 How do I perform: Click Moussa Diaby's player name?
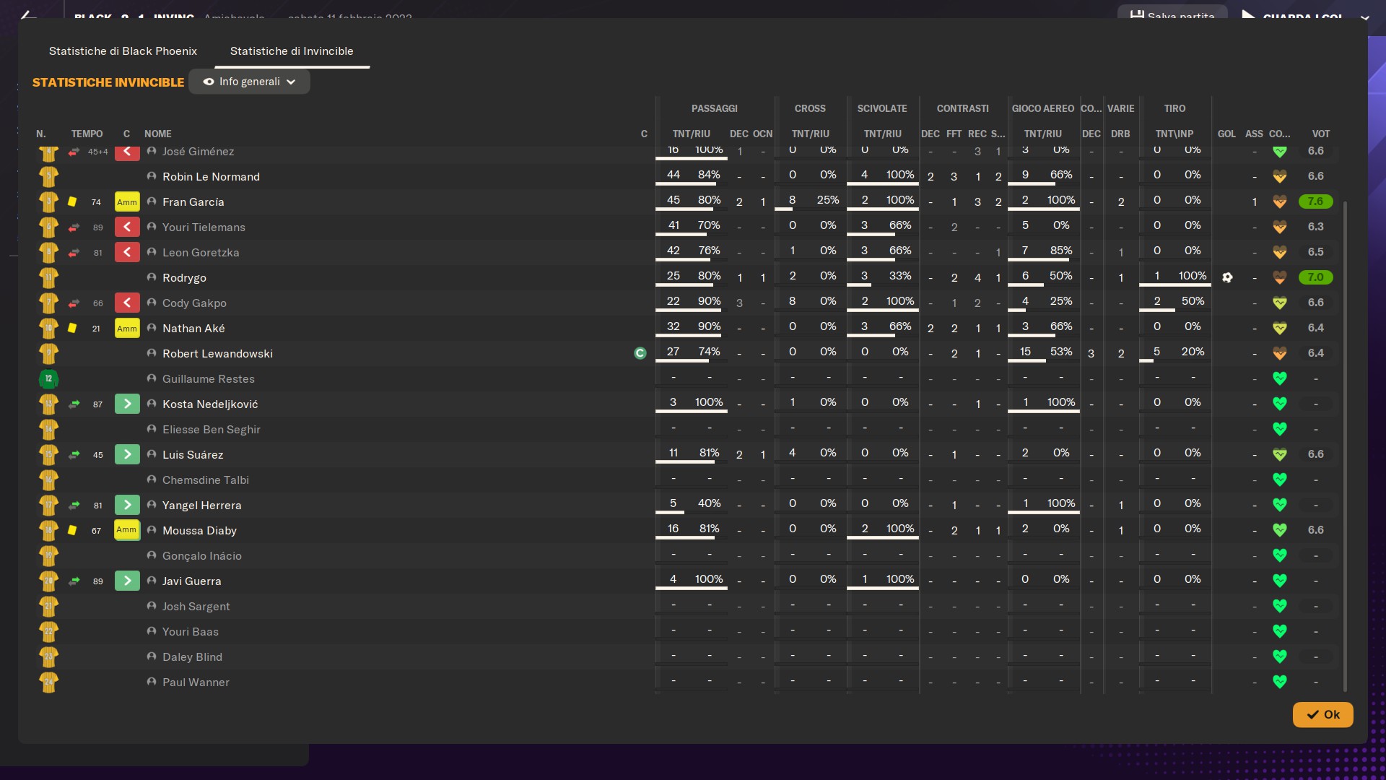(x=199, y=531)
